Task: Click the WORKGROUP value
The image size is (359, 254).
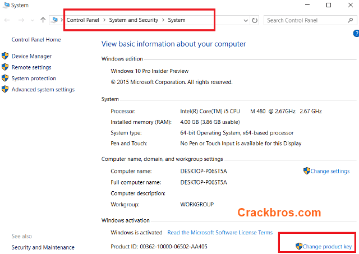Action: [197, 204]
